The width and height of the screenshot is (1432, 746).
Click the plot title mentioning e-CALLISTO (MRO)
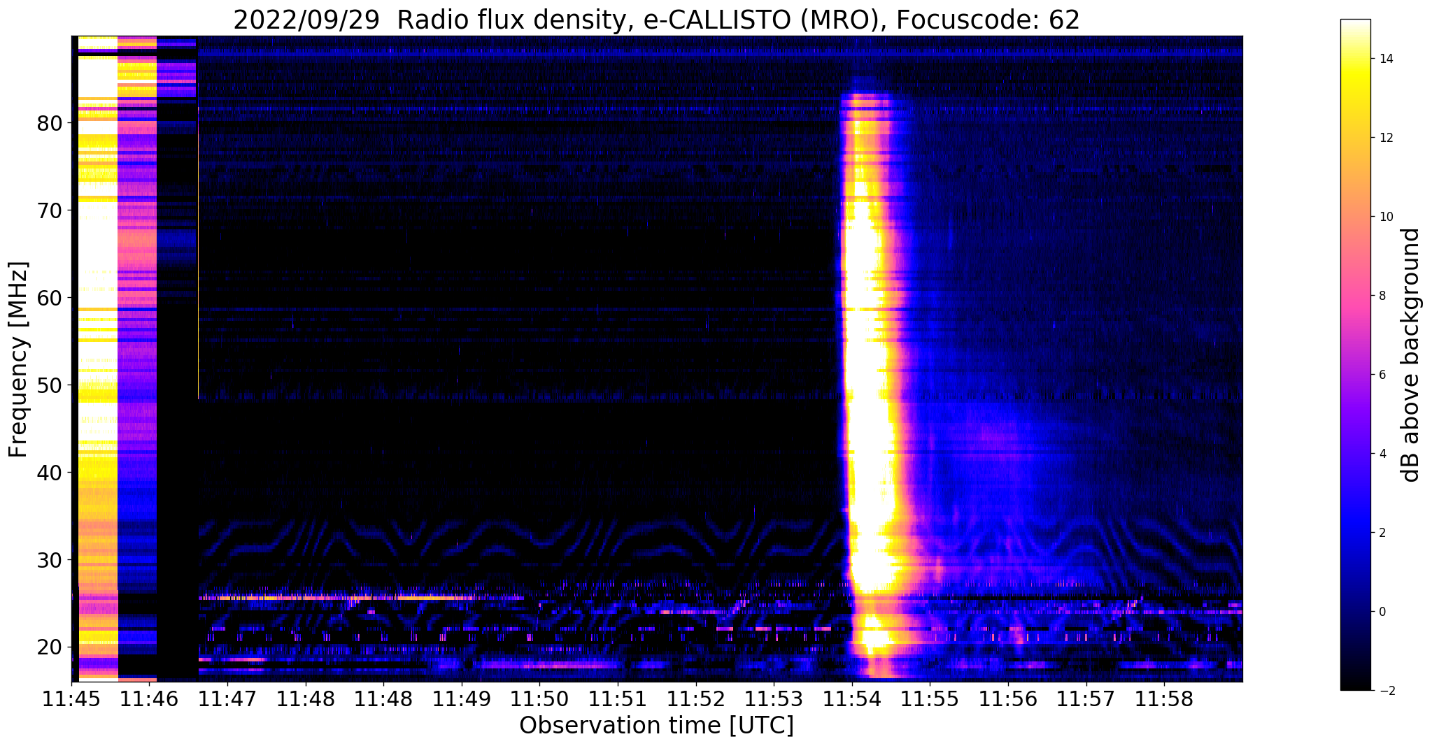pos(656,20)
